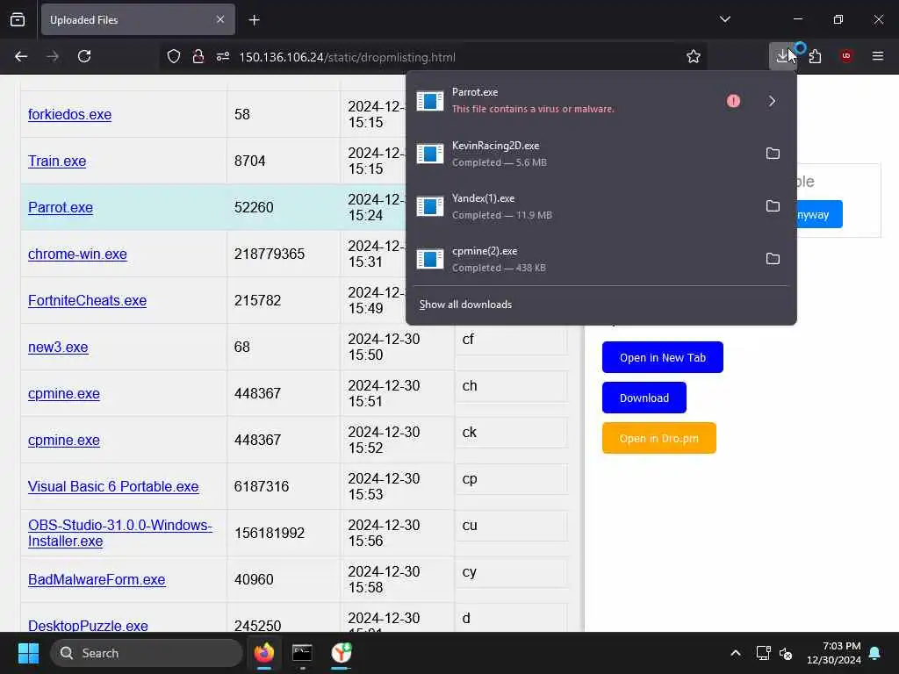
Task: Open the Windows Start menu
Action: [x=28, y=653]
